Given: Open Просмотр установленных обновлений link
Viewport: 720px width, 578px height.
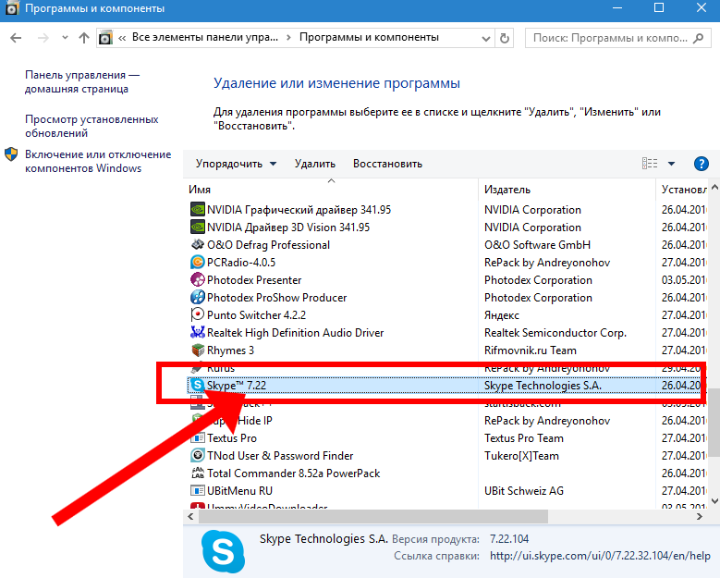Looking at the screenshot, I should (91, 127).
